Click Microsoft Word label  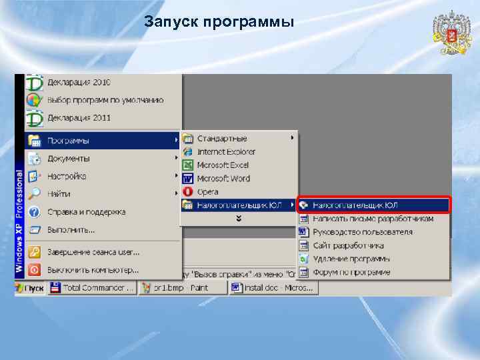tap(223, 179)
